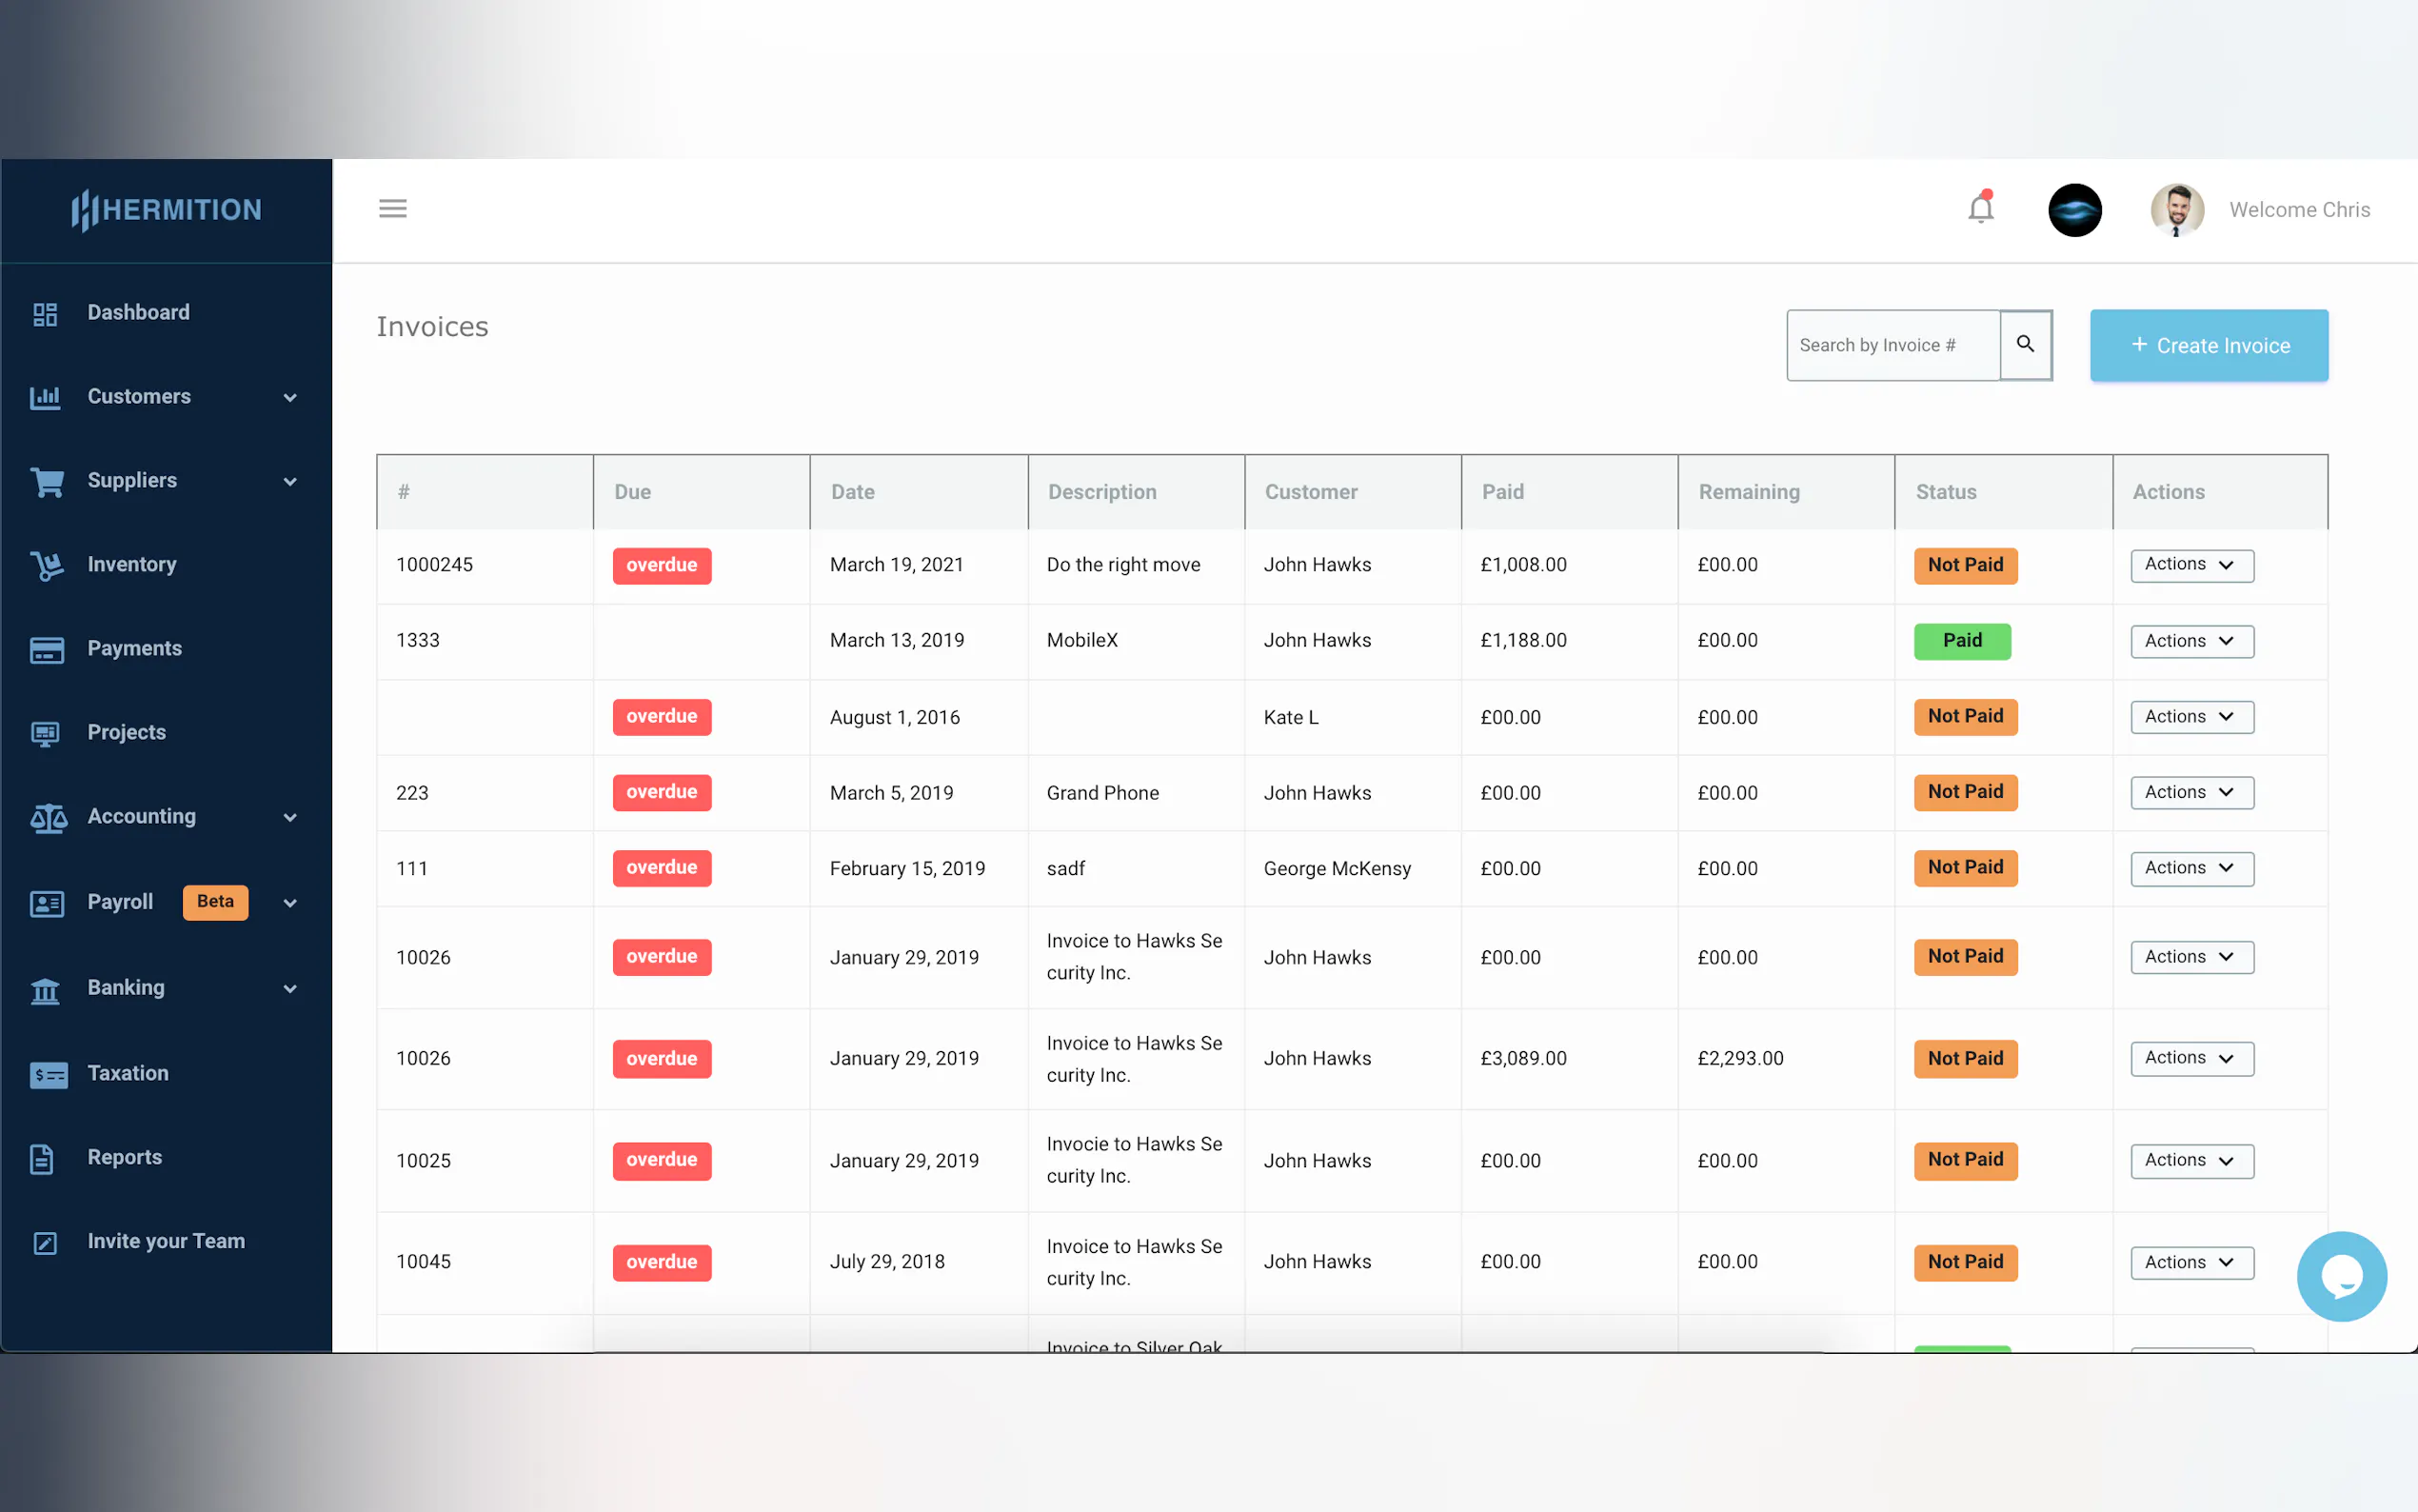Screen dimensions: 2418x1512
Task: Click the Hermition logo
Action: tap(167, 210)
